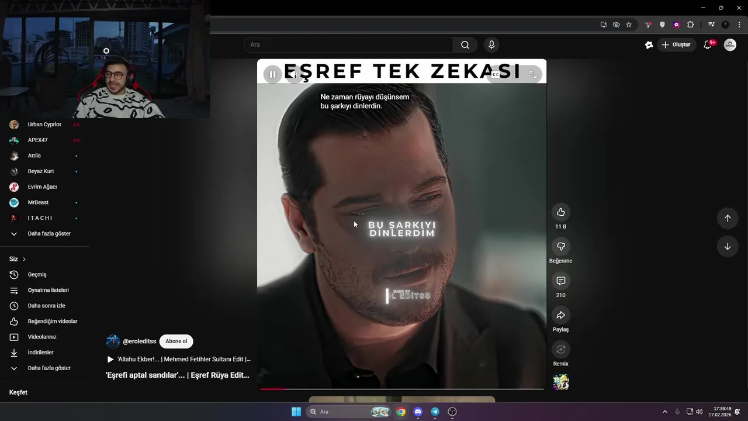The height and width of the screenshot is (421, 748).
Task: Open YouTube notifications bell
Action: [708, 45]
